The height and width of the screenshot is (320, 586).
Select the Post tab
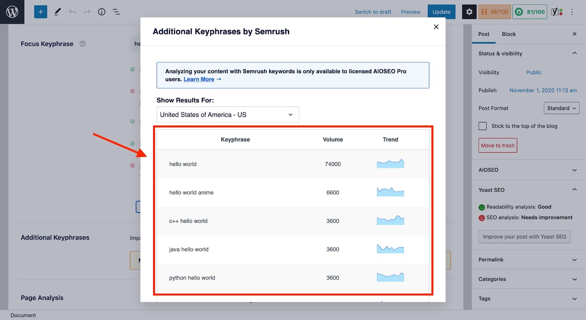point(483,34)
